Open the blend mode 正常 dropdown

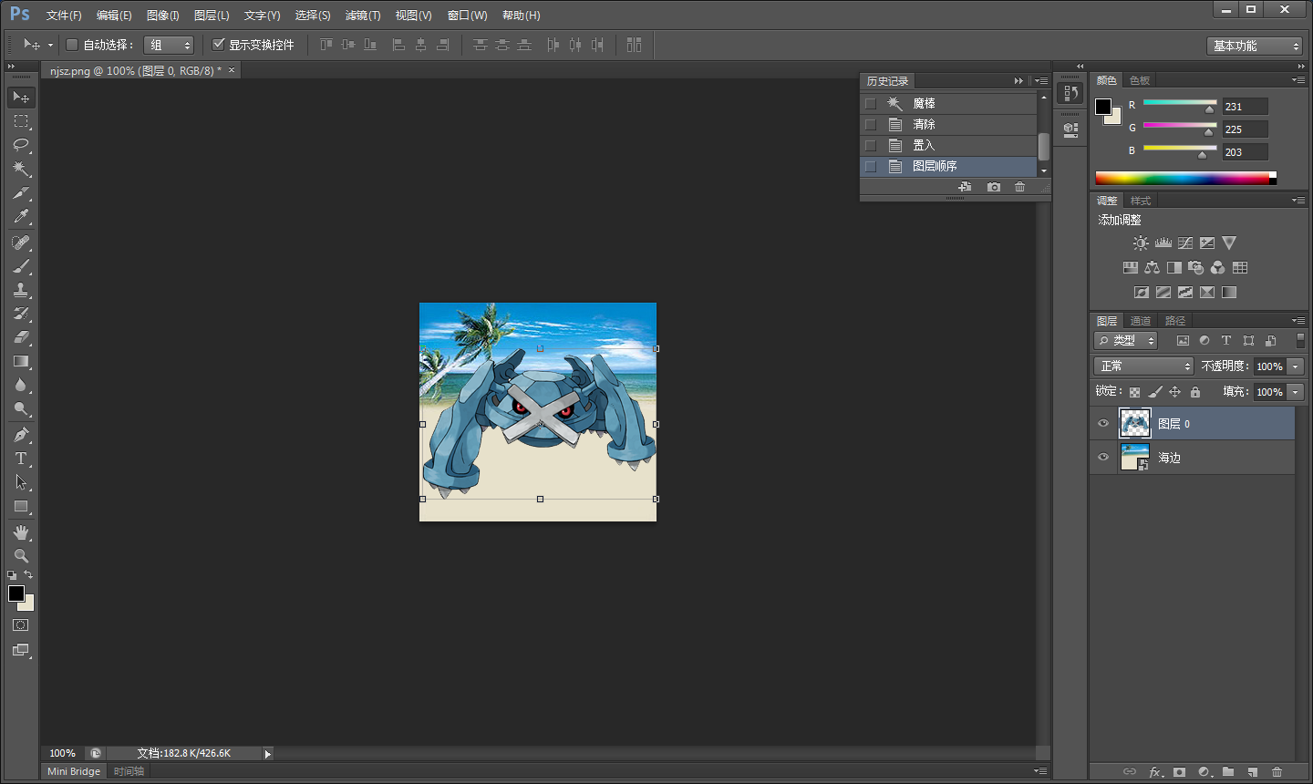coord(1143,366)
